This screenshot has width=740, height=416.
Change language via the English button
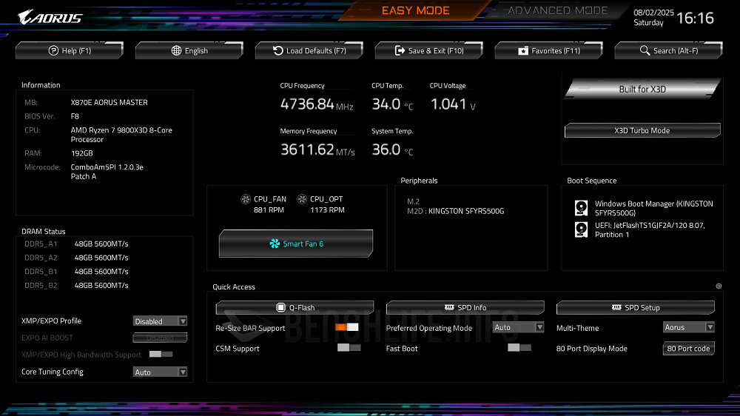coord(189,50)
